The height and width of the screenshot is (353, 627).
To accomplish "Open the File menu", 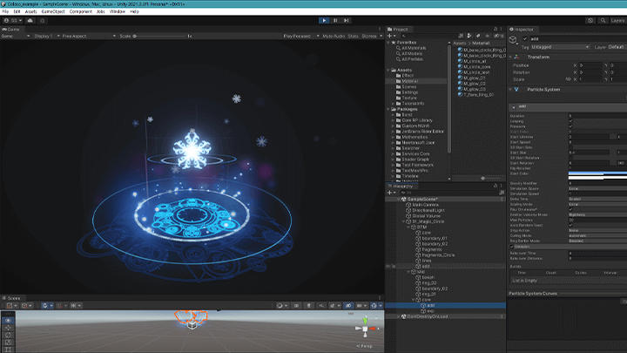I will click(x=5, y=11).
